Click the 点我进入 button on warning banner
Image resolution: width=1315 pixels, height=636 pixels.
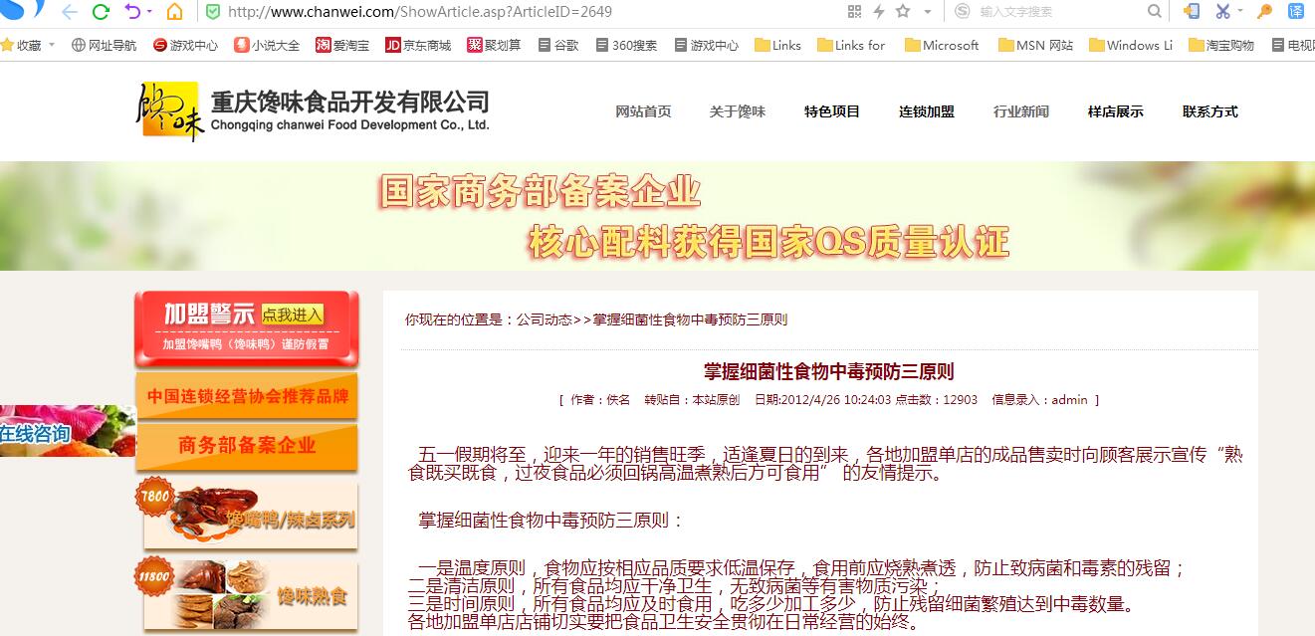point(293,315)
